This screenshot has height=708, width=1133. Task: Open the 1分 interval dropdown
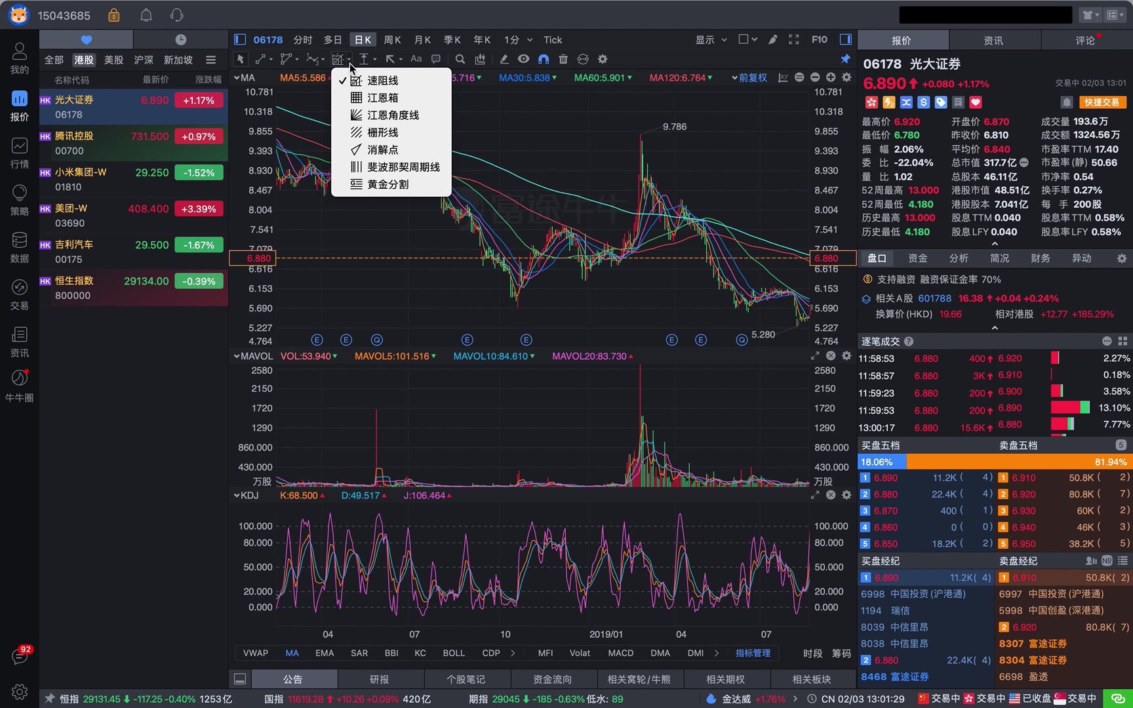[518, 39]
